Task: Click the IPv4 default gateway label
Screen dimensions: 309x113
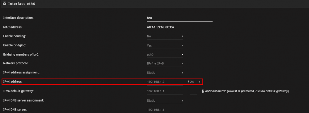Action: (19, 91)
